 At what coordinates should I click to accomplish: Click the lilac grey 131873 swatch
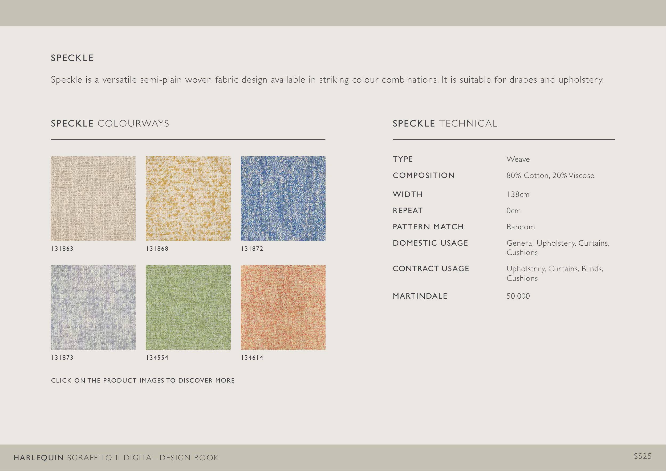(93, 307)
